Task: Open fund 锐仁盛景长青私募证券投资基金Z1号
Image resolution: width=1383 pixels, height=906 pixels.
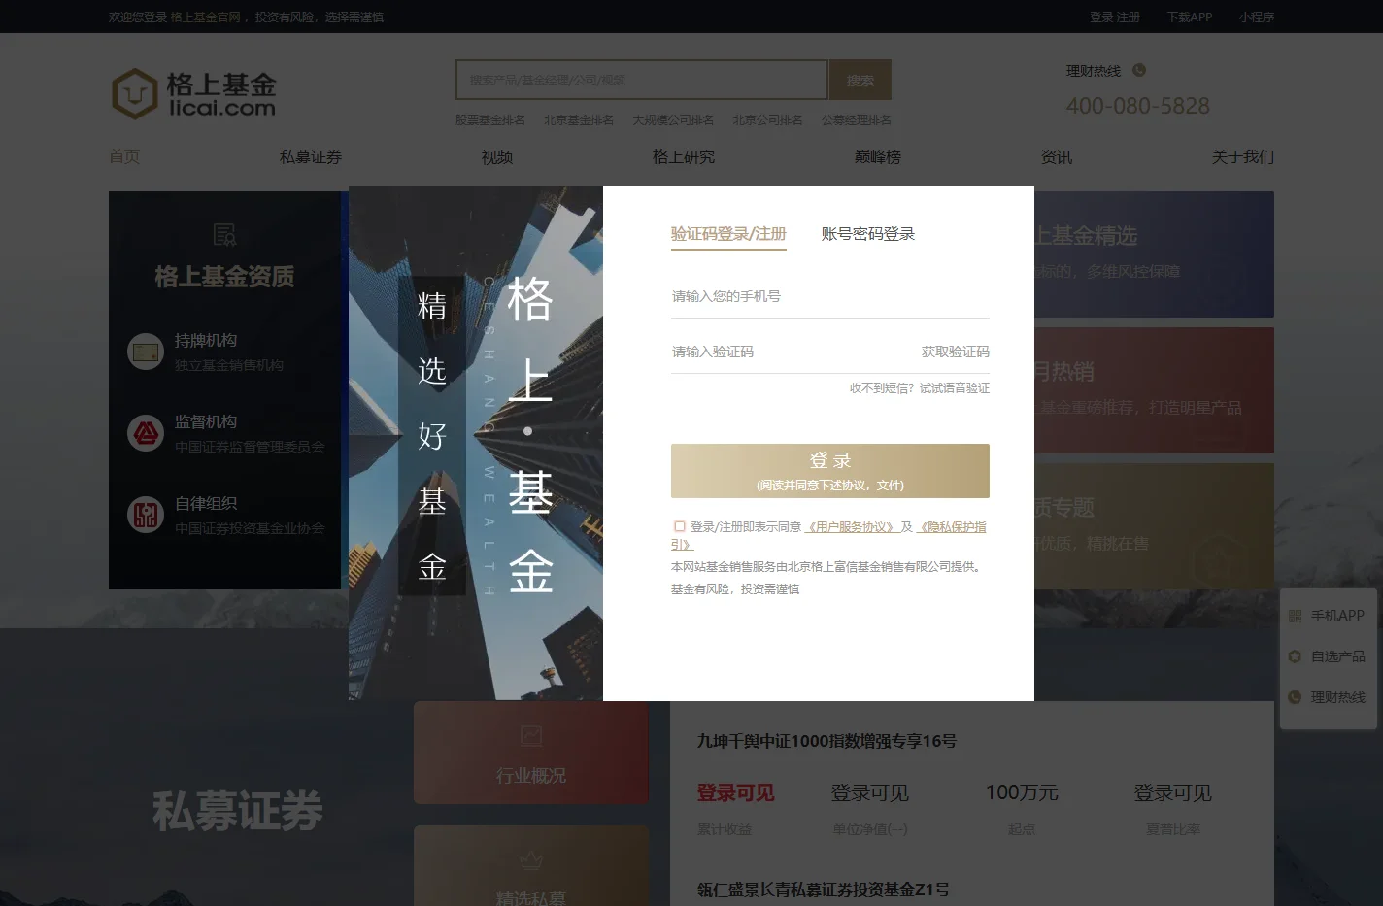Action: (824, 889)
